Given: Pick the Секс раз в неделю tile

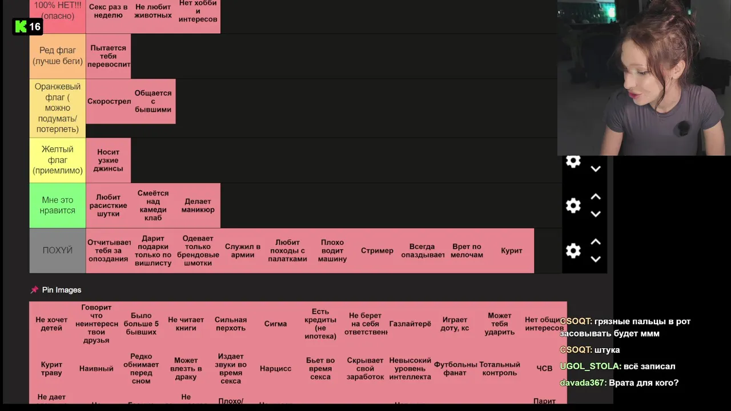Looking at the screenshot, I should (108, 17).
